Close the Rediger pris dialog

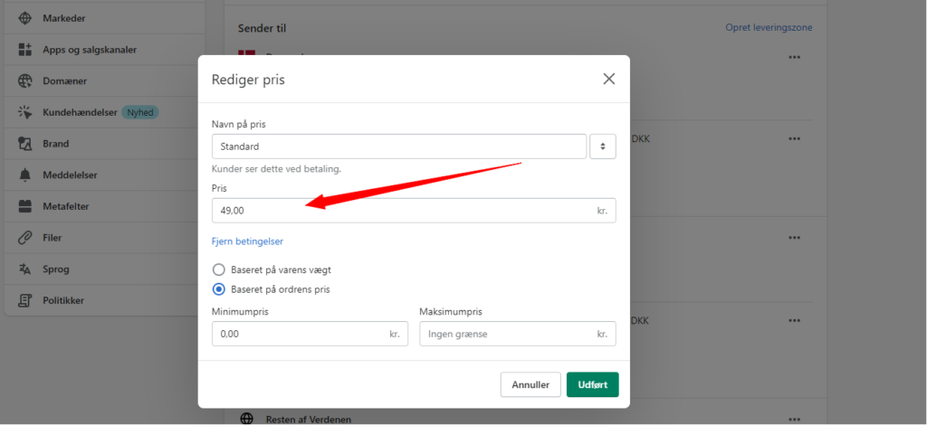609,79
